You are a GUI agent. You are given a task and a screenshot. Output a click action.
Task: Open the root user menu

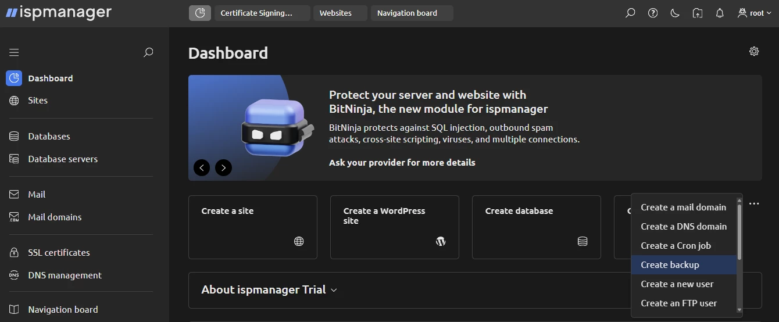(755, 13)
